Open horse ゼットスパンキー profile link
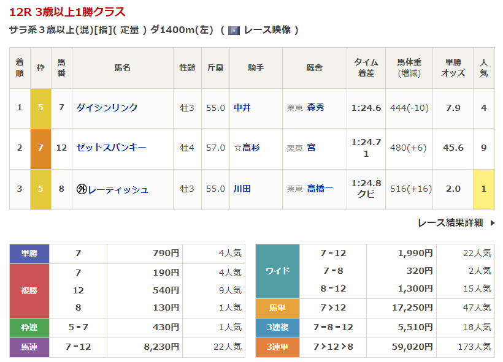The image size is (503, 362). (x=111, y=148)
